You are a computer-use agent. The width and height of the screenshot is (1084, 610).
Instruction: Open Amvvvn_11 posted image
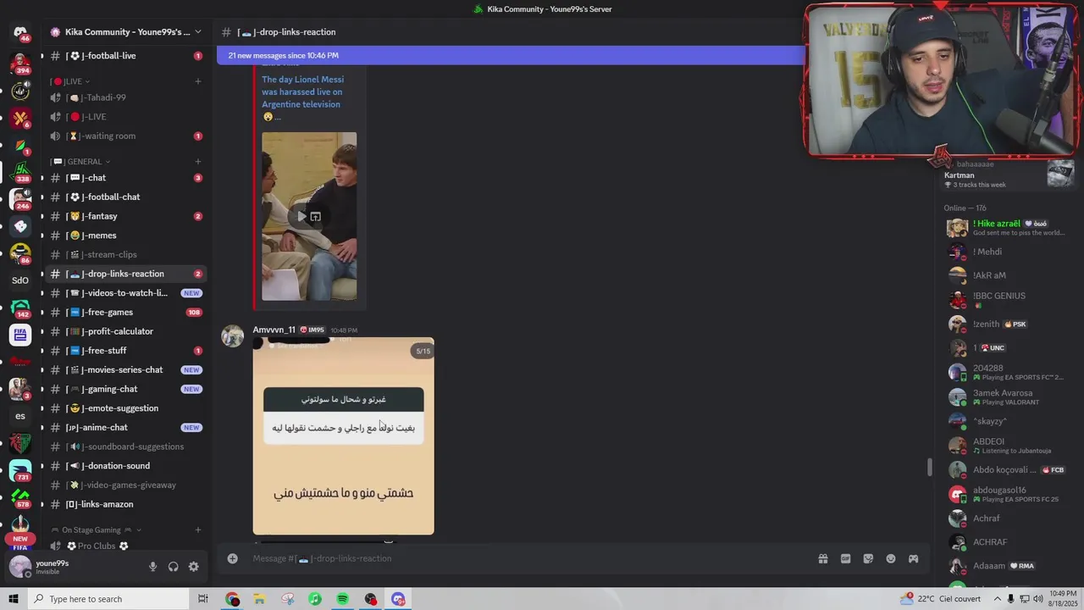pos(343,435)
